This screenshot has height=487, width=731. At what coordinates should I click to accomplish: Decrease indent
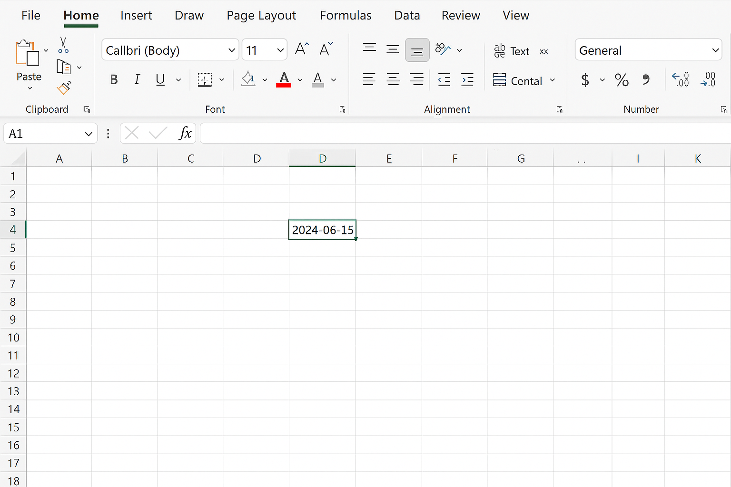[444, 79]
